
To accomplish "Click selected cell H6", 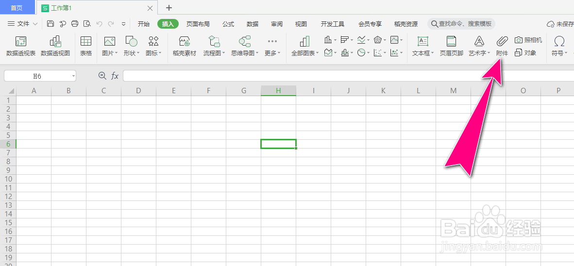I will coord(279,144).
